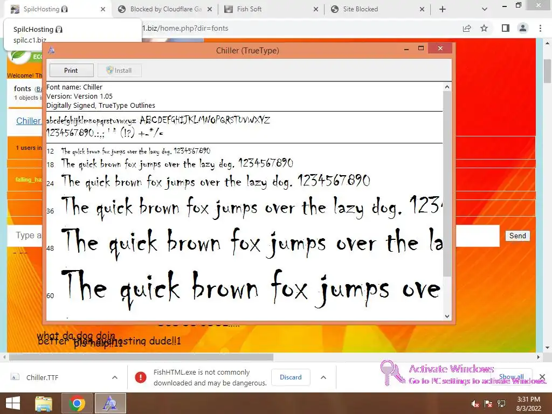This screenshot has height=414, width=552.
Task: Expand Chiller.TTF download options chevron
Action: [115, 377]
